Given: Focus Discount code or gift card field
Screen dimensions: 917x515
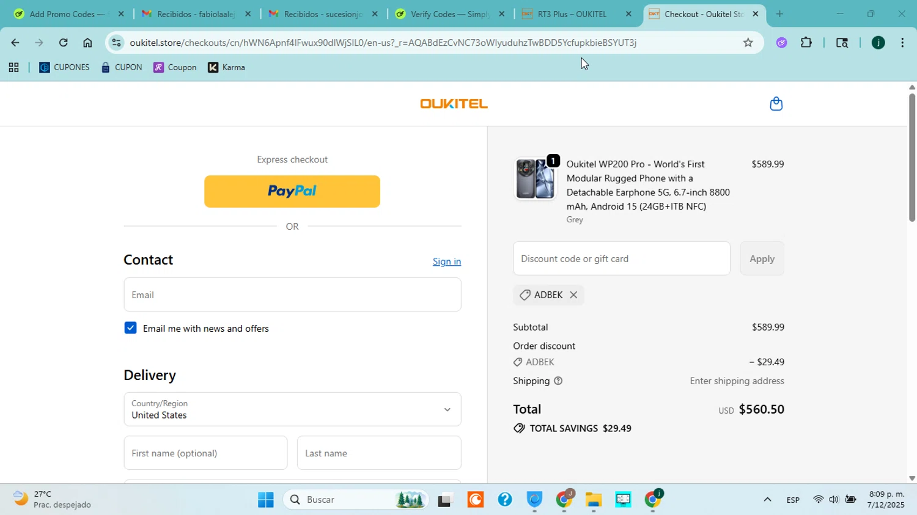Looking at the screenshot, I should (x=622, y=258).
